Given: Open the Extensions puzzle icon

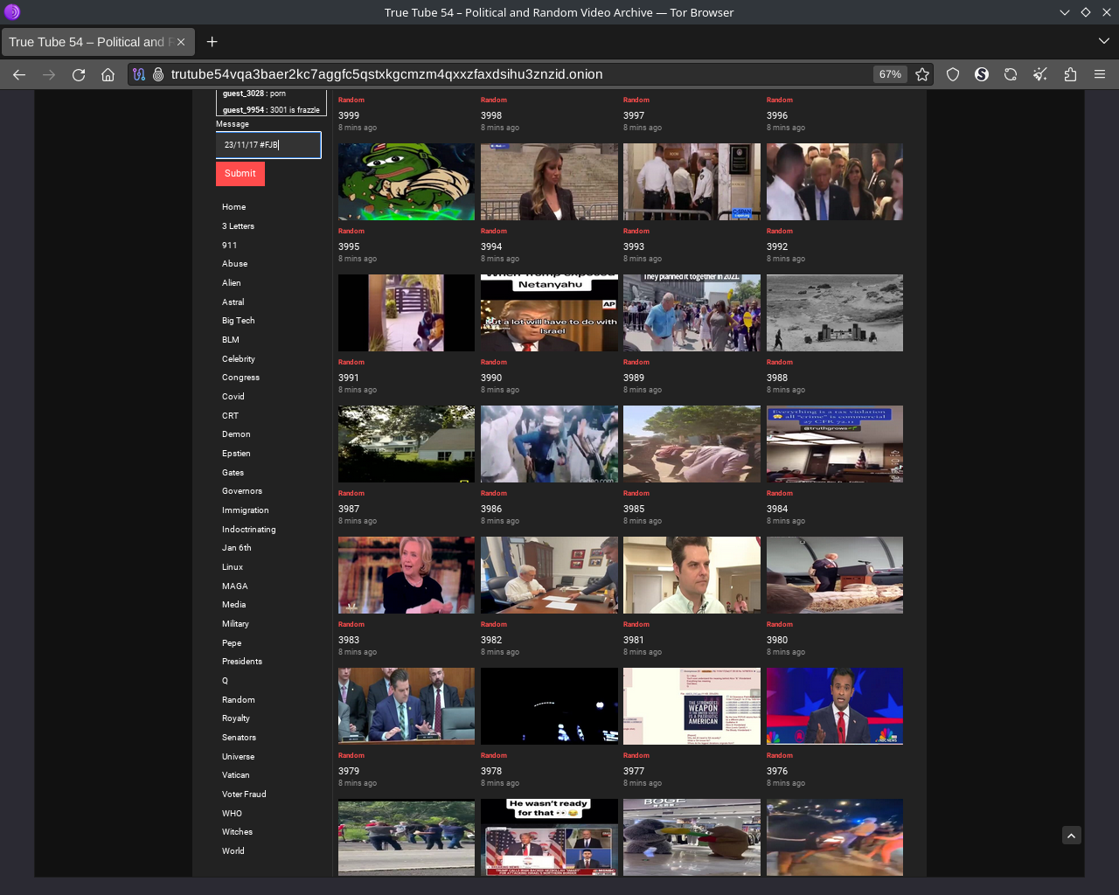Looking at the screenshot, I should click(1070, 74).
